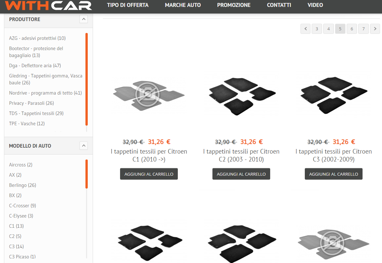Open CONTATTI menu item
This screenshot has height=263, width=382.
tap(279, 5)
